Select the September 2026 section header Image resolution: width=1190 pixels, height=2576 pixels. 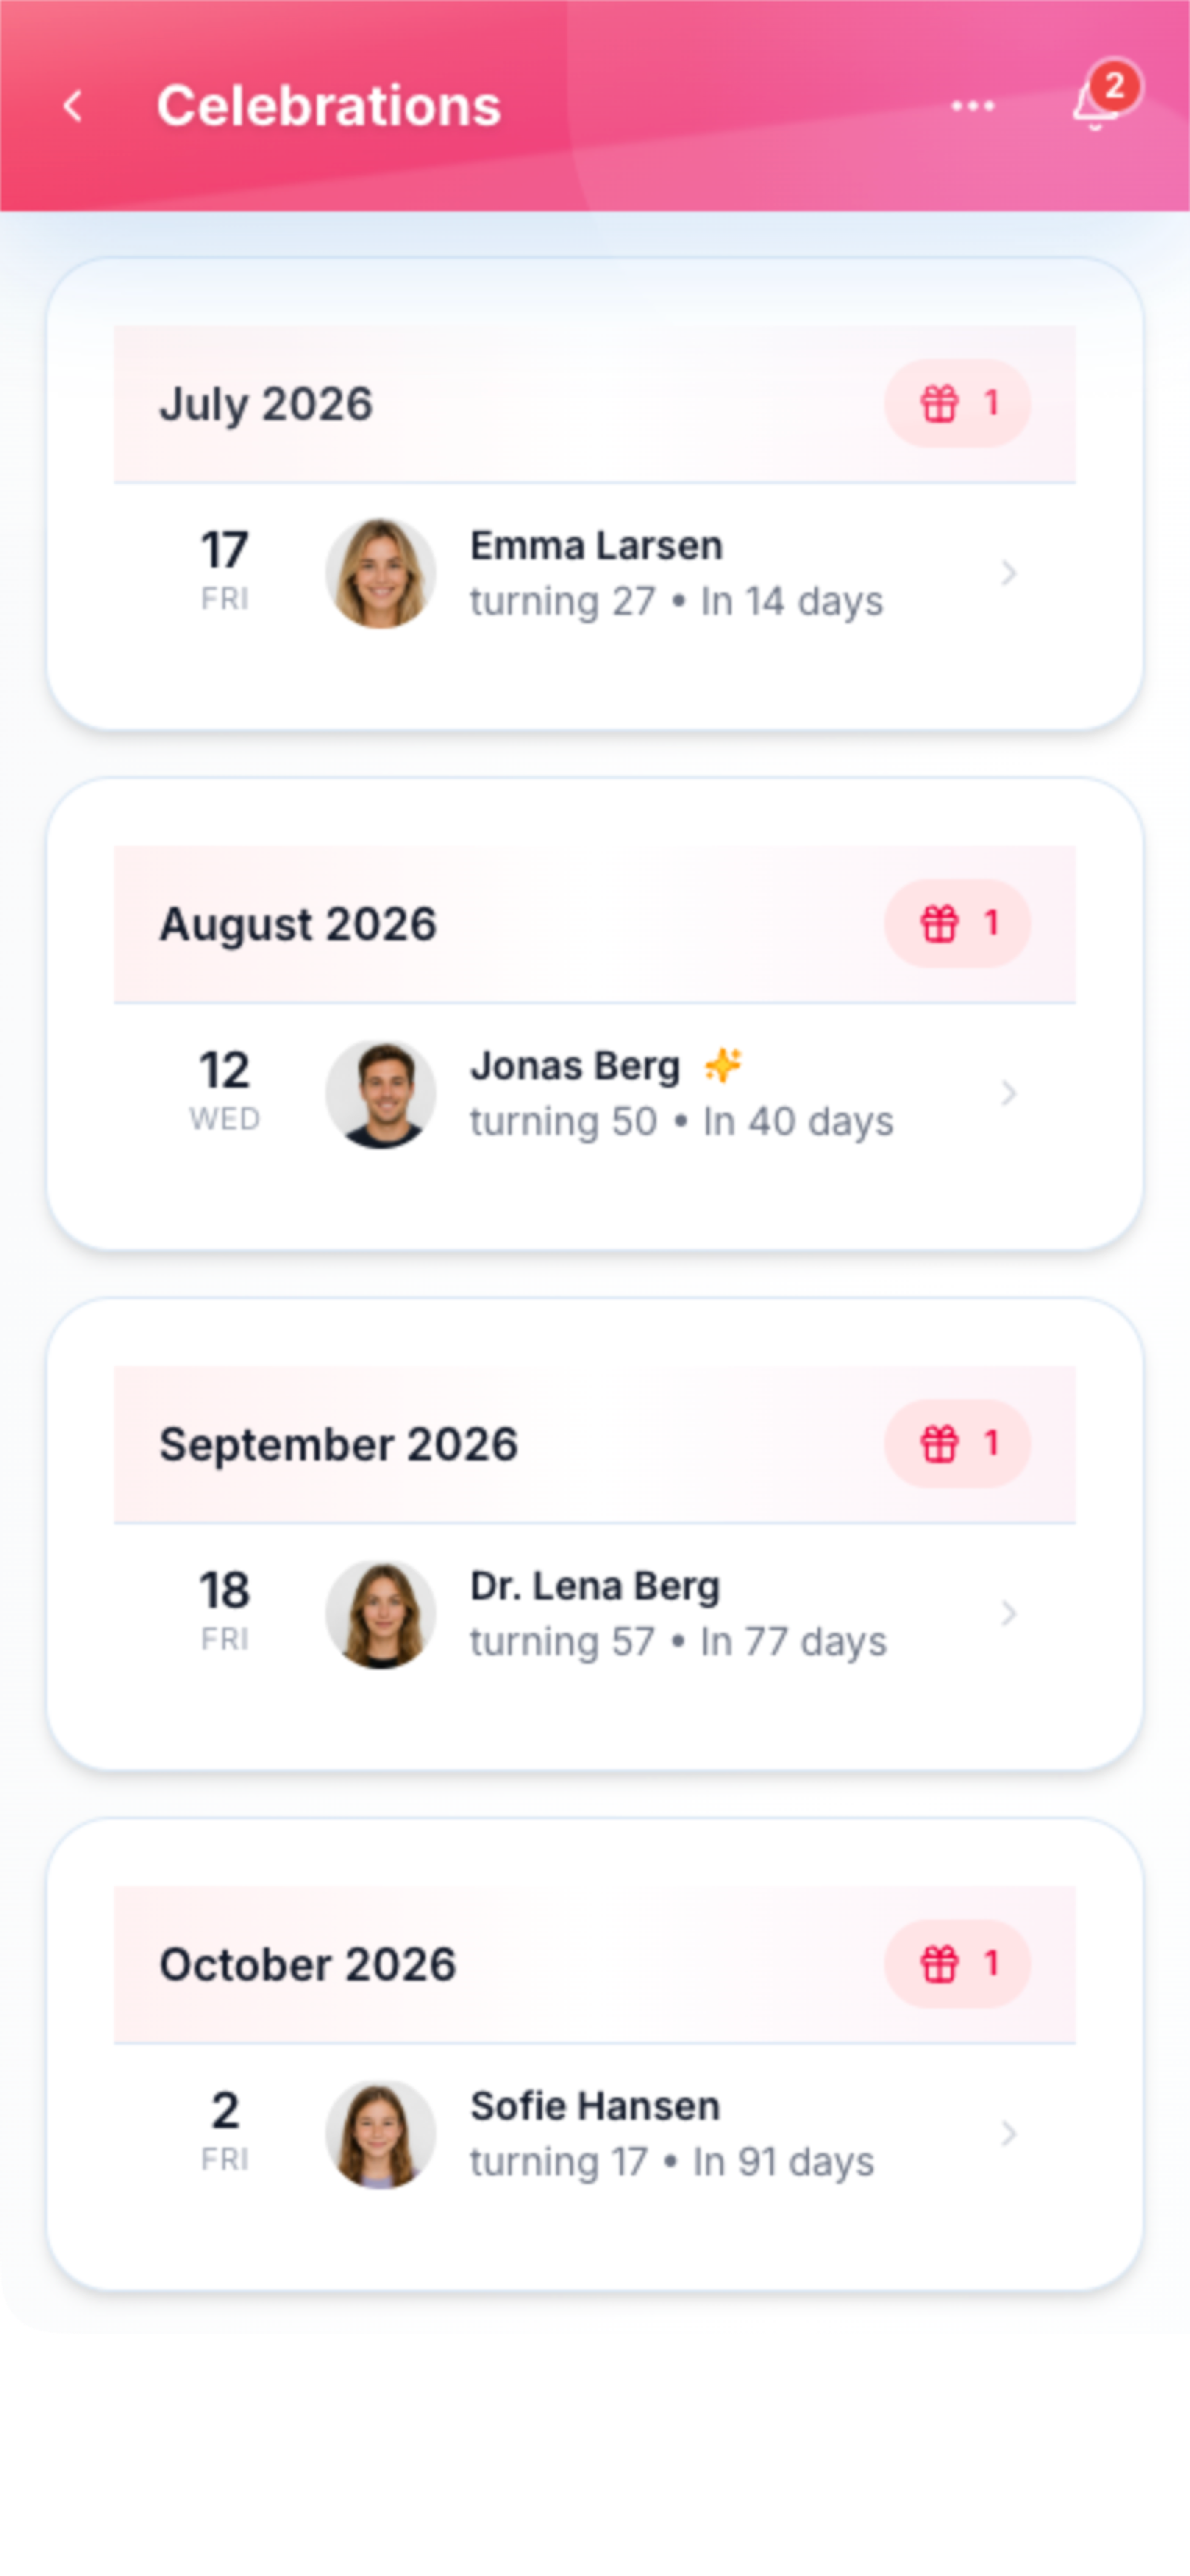click(x=594, y=1444)
